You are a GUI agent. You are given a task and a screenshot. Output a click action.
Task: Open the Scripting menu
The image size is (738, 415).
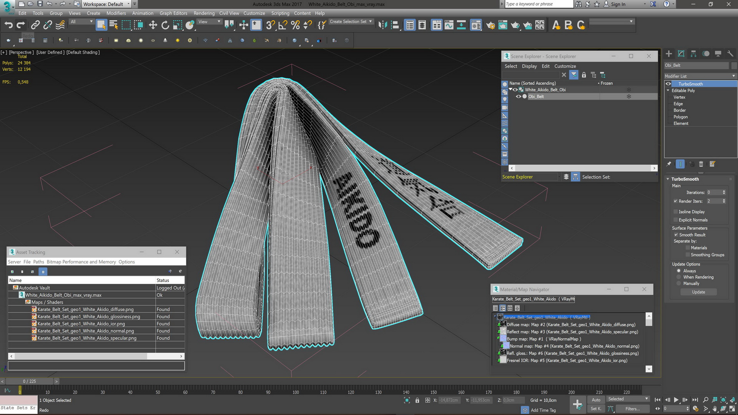point(280,13)
